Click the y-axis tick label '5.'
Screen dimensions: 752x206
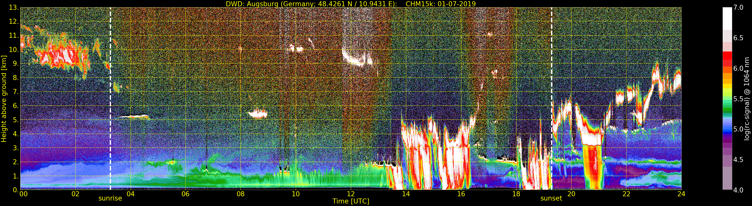(16, 120)
